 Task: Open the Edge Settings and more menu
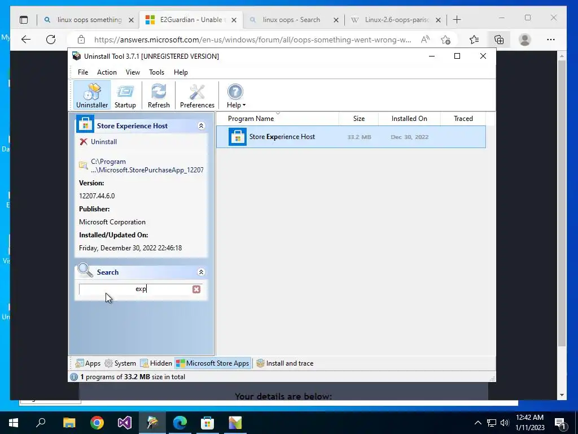click(x=551, y=40)
